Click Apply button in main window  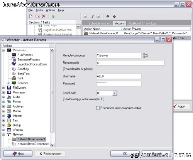(x=181, y=106)
